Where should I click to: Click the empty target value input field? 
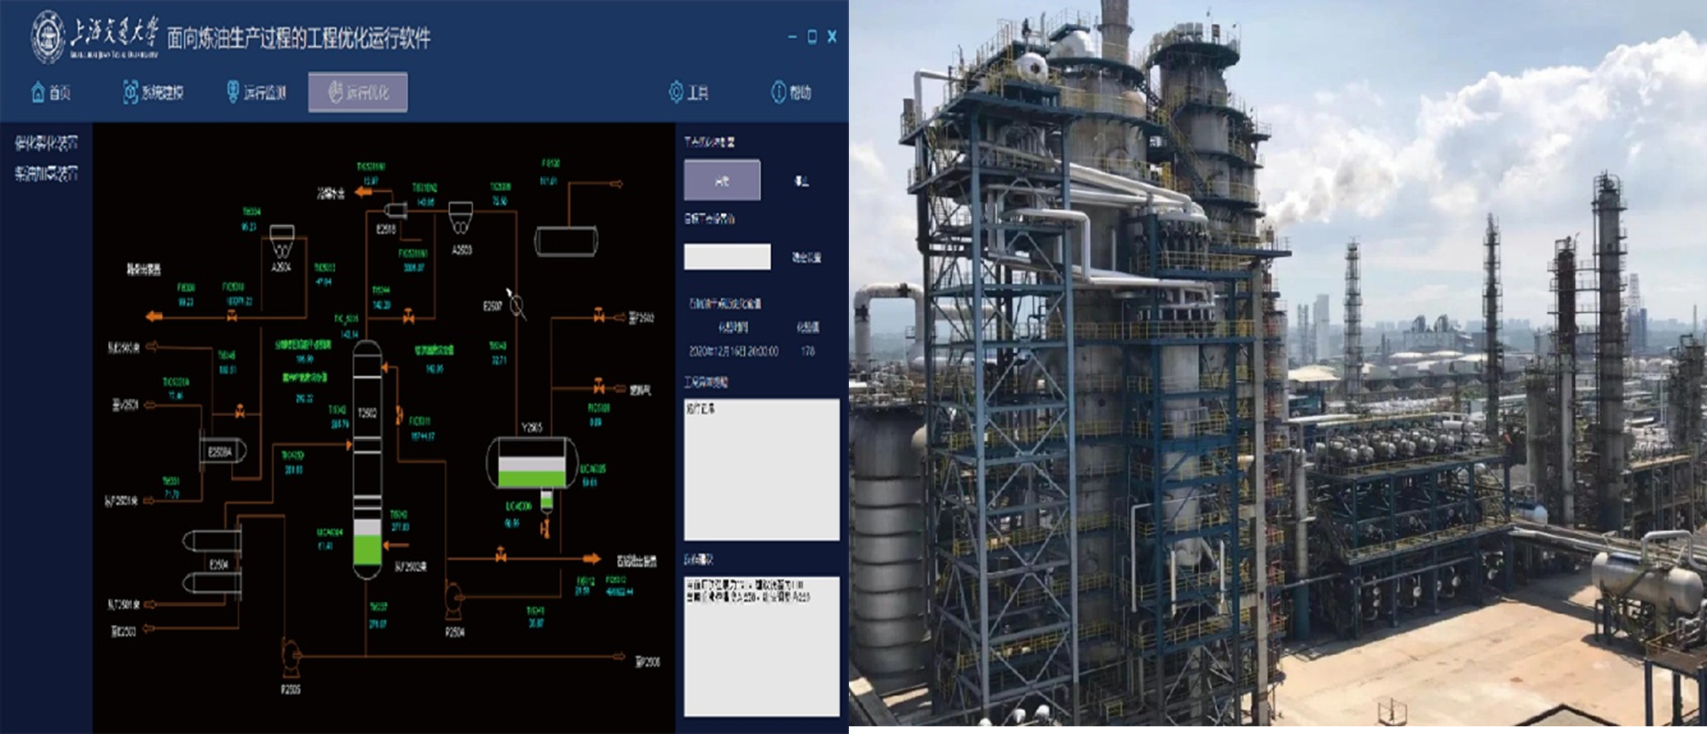coord(727,257)
